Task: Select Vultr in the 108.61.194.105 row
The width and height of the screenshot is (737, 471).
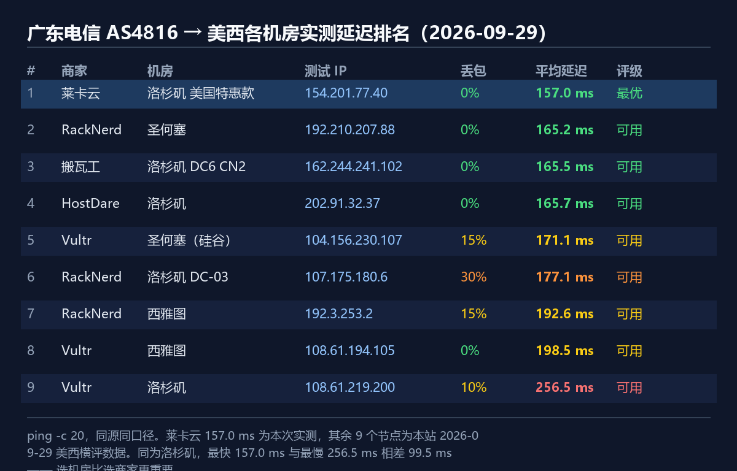Action: 76,351
